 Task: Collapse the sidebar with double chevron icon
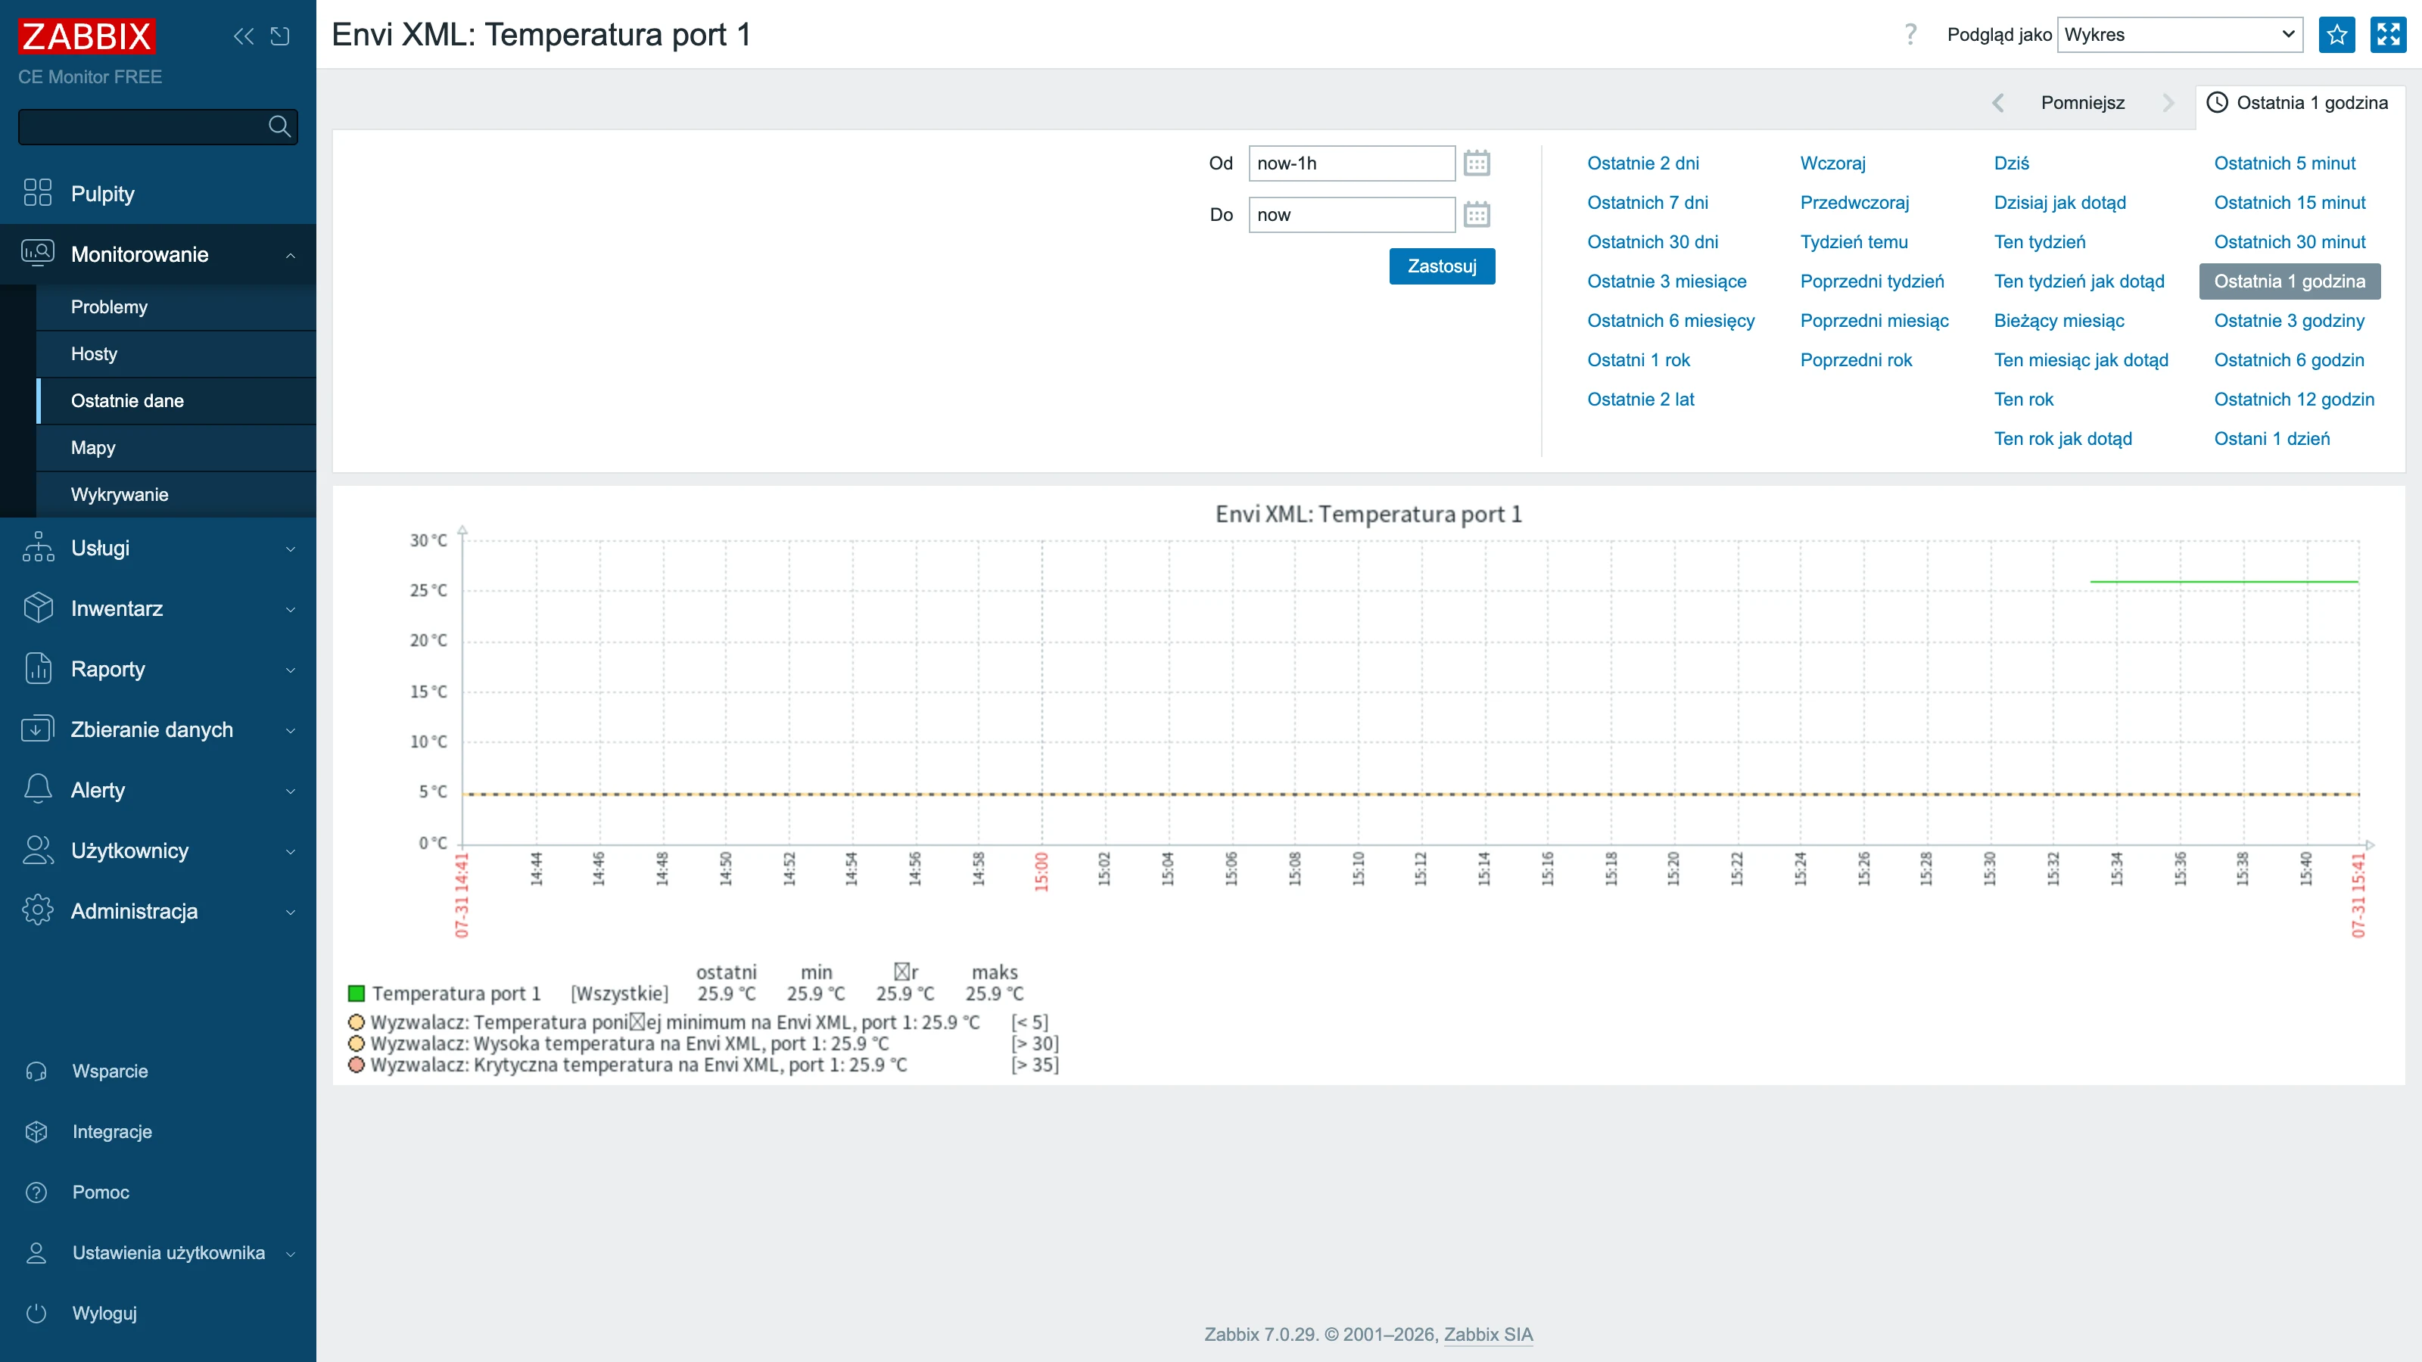tap(244, 36)
